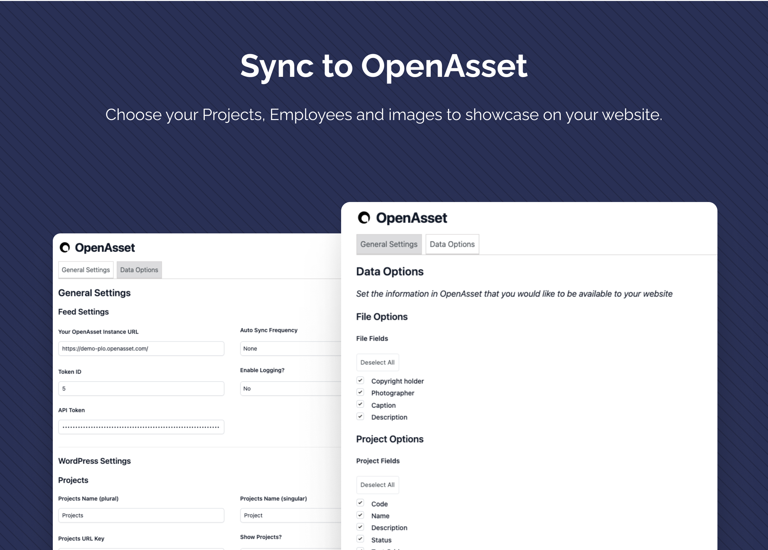Click the API Token password field

(x=141, y=427)
